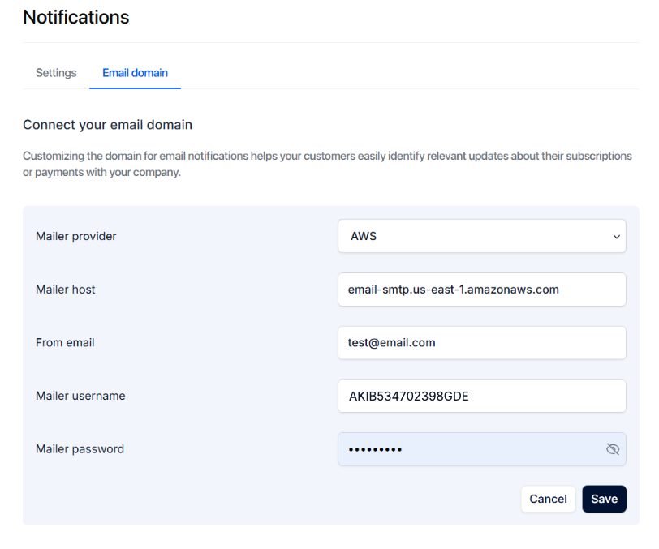Viewport: 659px width, 549px height.
Task: Switch to the Settings tab
Action: tap(56, 73)
